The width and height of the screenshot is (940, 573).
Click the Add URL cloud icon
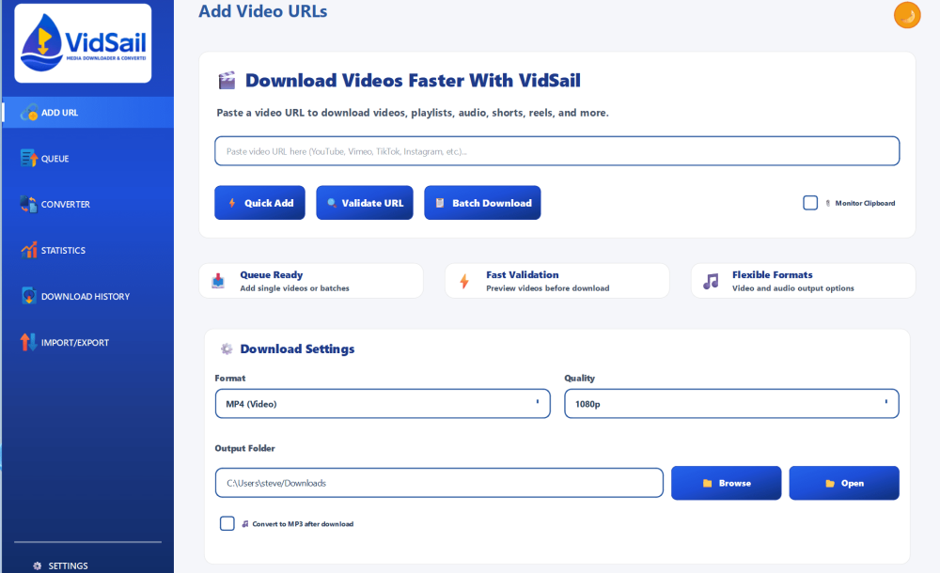pyautogui.click(x=29, y=112)
